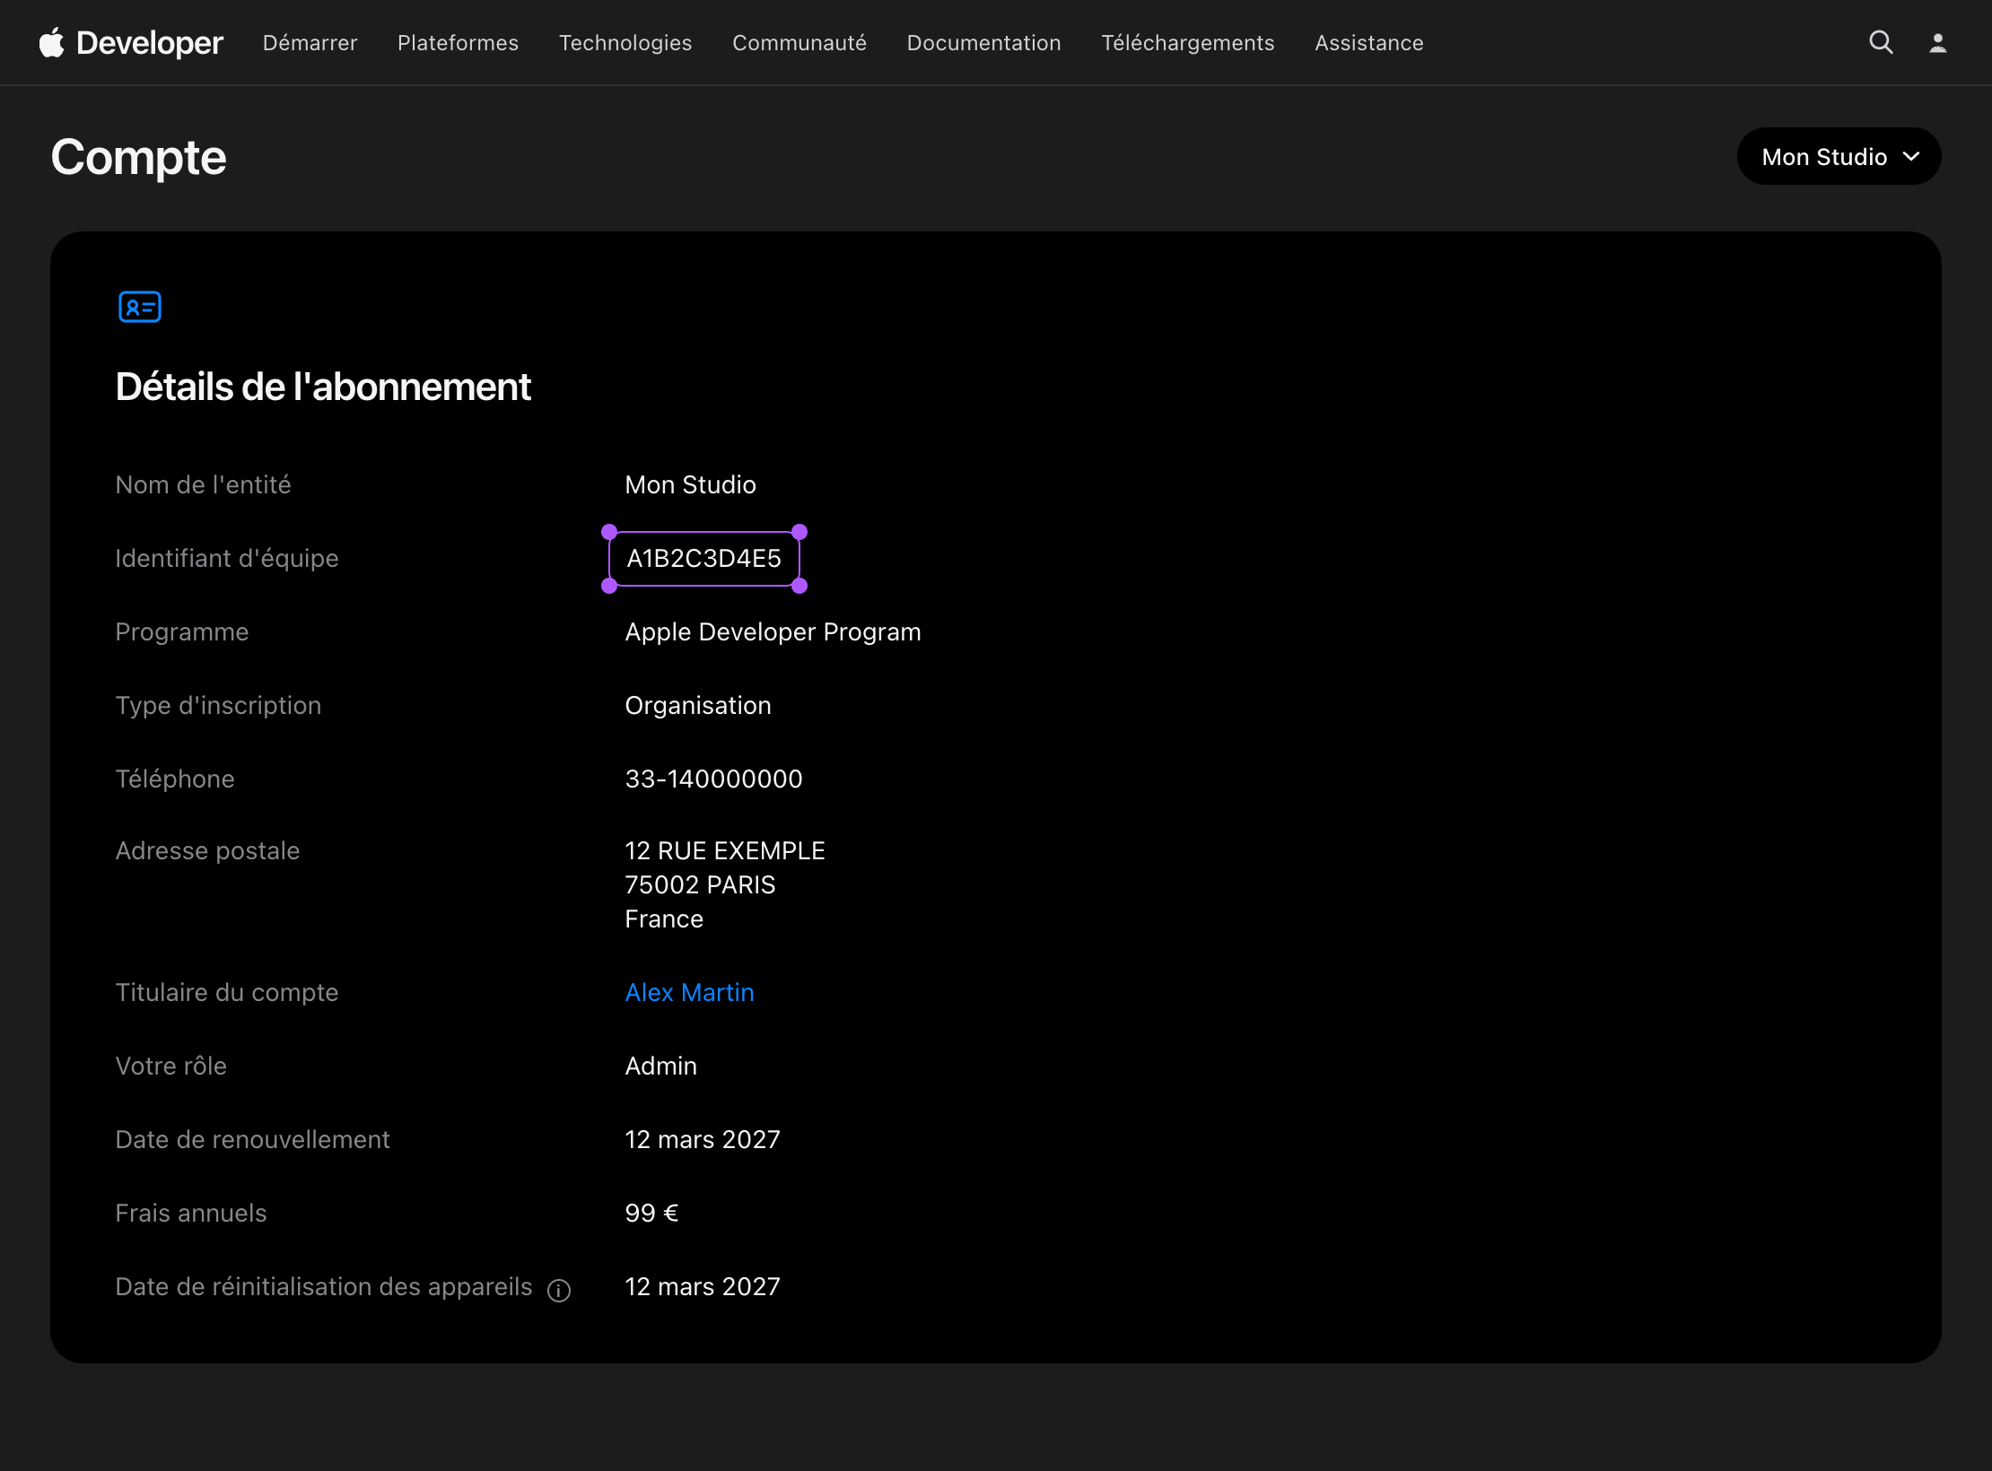Screen dimensions: 1992x1471
Task: Click the renewal date value 12 mars 2027
Action: point(703,1139)
